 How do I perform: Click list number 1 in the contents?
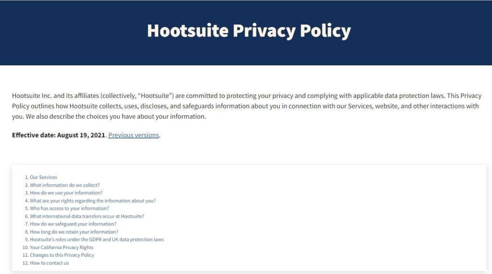[27, 177]
